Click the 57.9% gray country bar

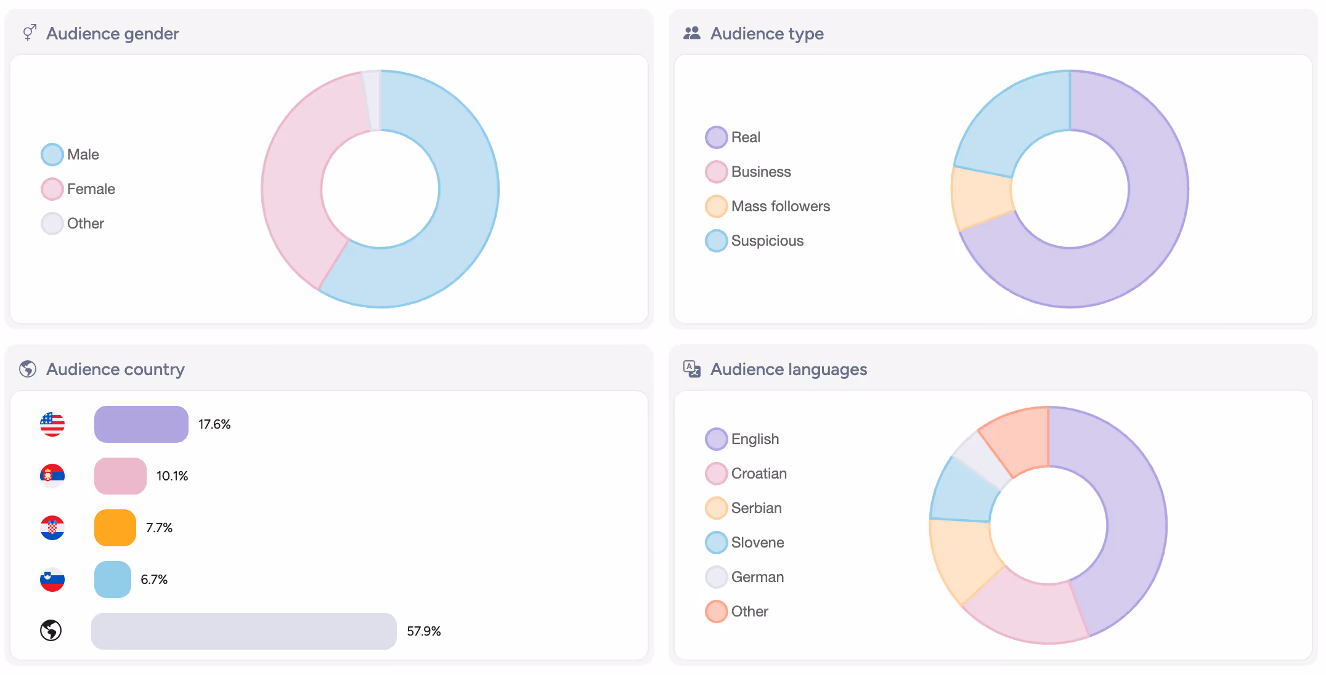point(243,631)
